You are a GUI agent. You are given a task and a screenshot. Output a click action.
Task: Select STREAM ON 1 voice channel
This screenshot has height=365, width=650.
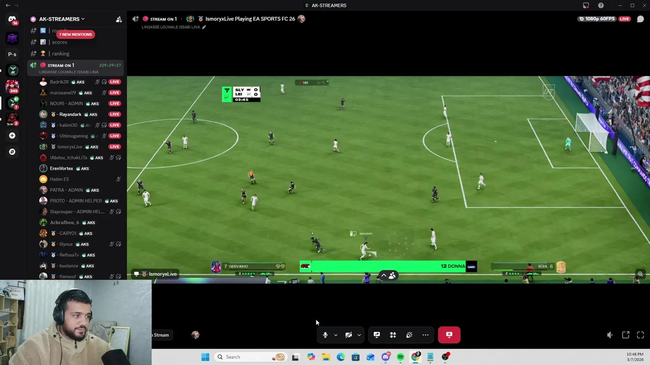[x=76, y=68]
